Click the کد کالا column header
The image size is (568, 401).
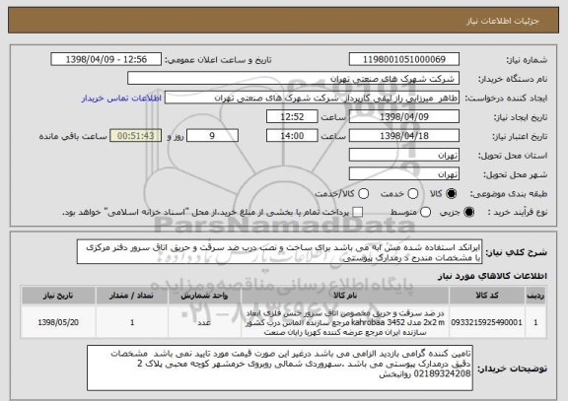(487, 296)
